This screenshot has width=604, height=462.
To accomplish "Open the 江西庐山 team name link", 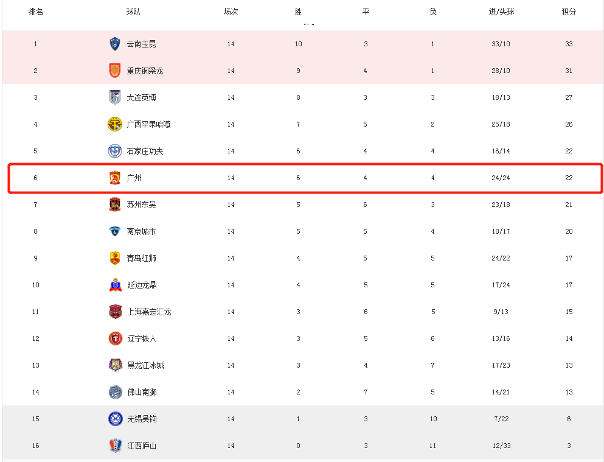I will tap(142, 446).
